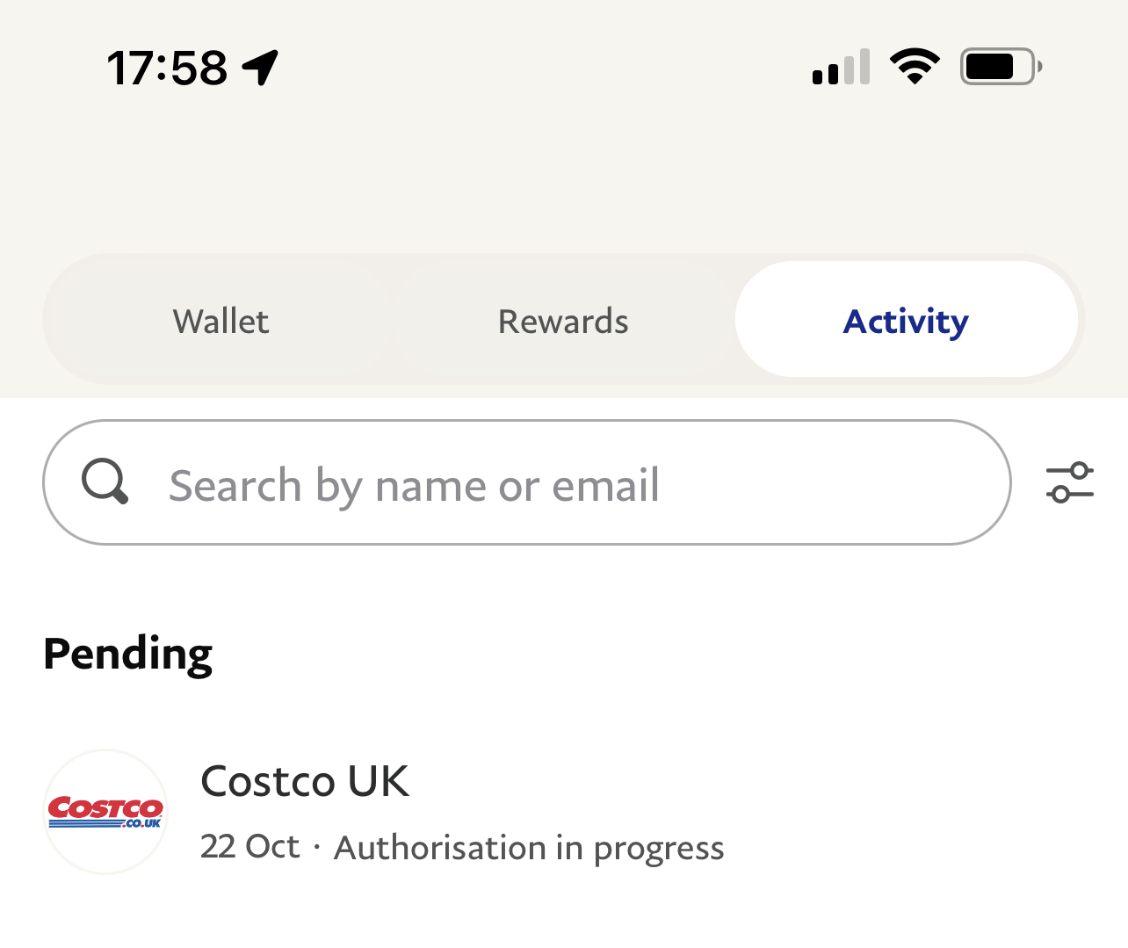Tap the white space below the Pending heading
This screenshot has height=948, width=1128.
(x=562, y=712)
